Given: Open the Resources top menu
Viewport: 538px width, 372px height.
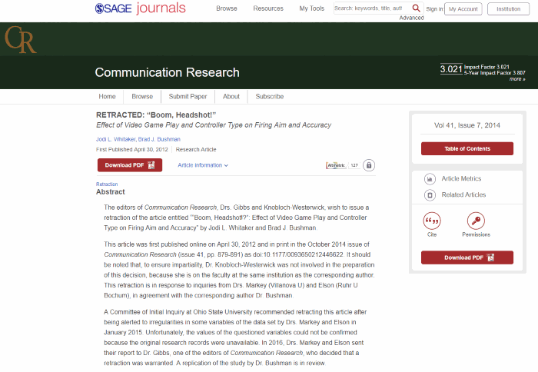Looking at the screenshot, I should coord(268,8).
